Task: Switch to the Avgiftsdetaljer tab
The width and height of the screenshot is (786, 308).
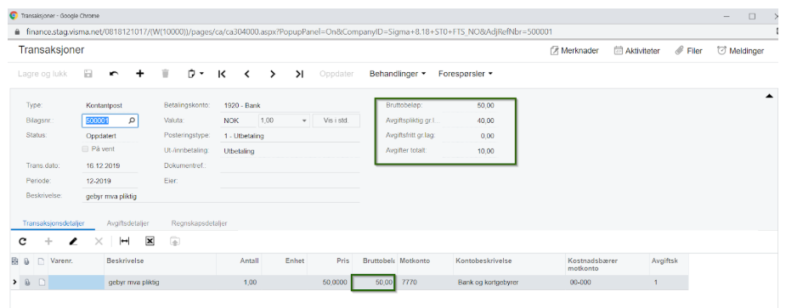Action: pos(127,223)
